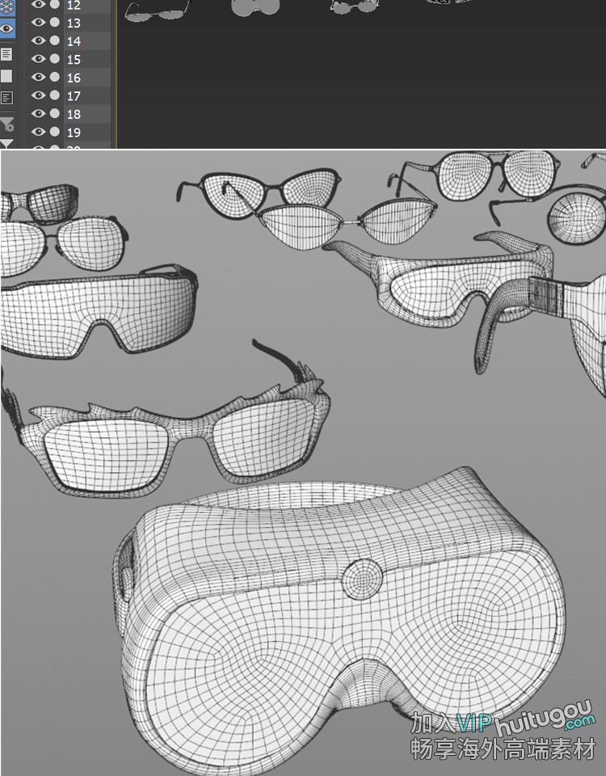Toggle visibility eye for row 17
Viewport: 606px width, 776px height.
pyautogui.click(x=38, y=95)
